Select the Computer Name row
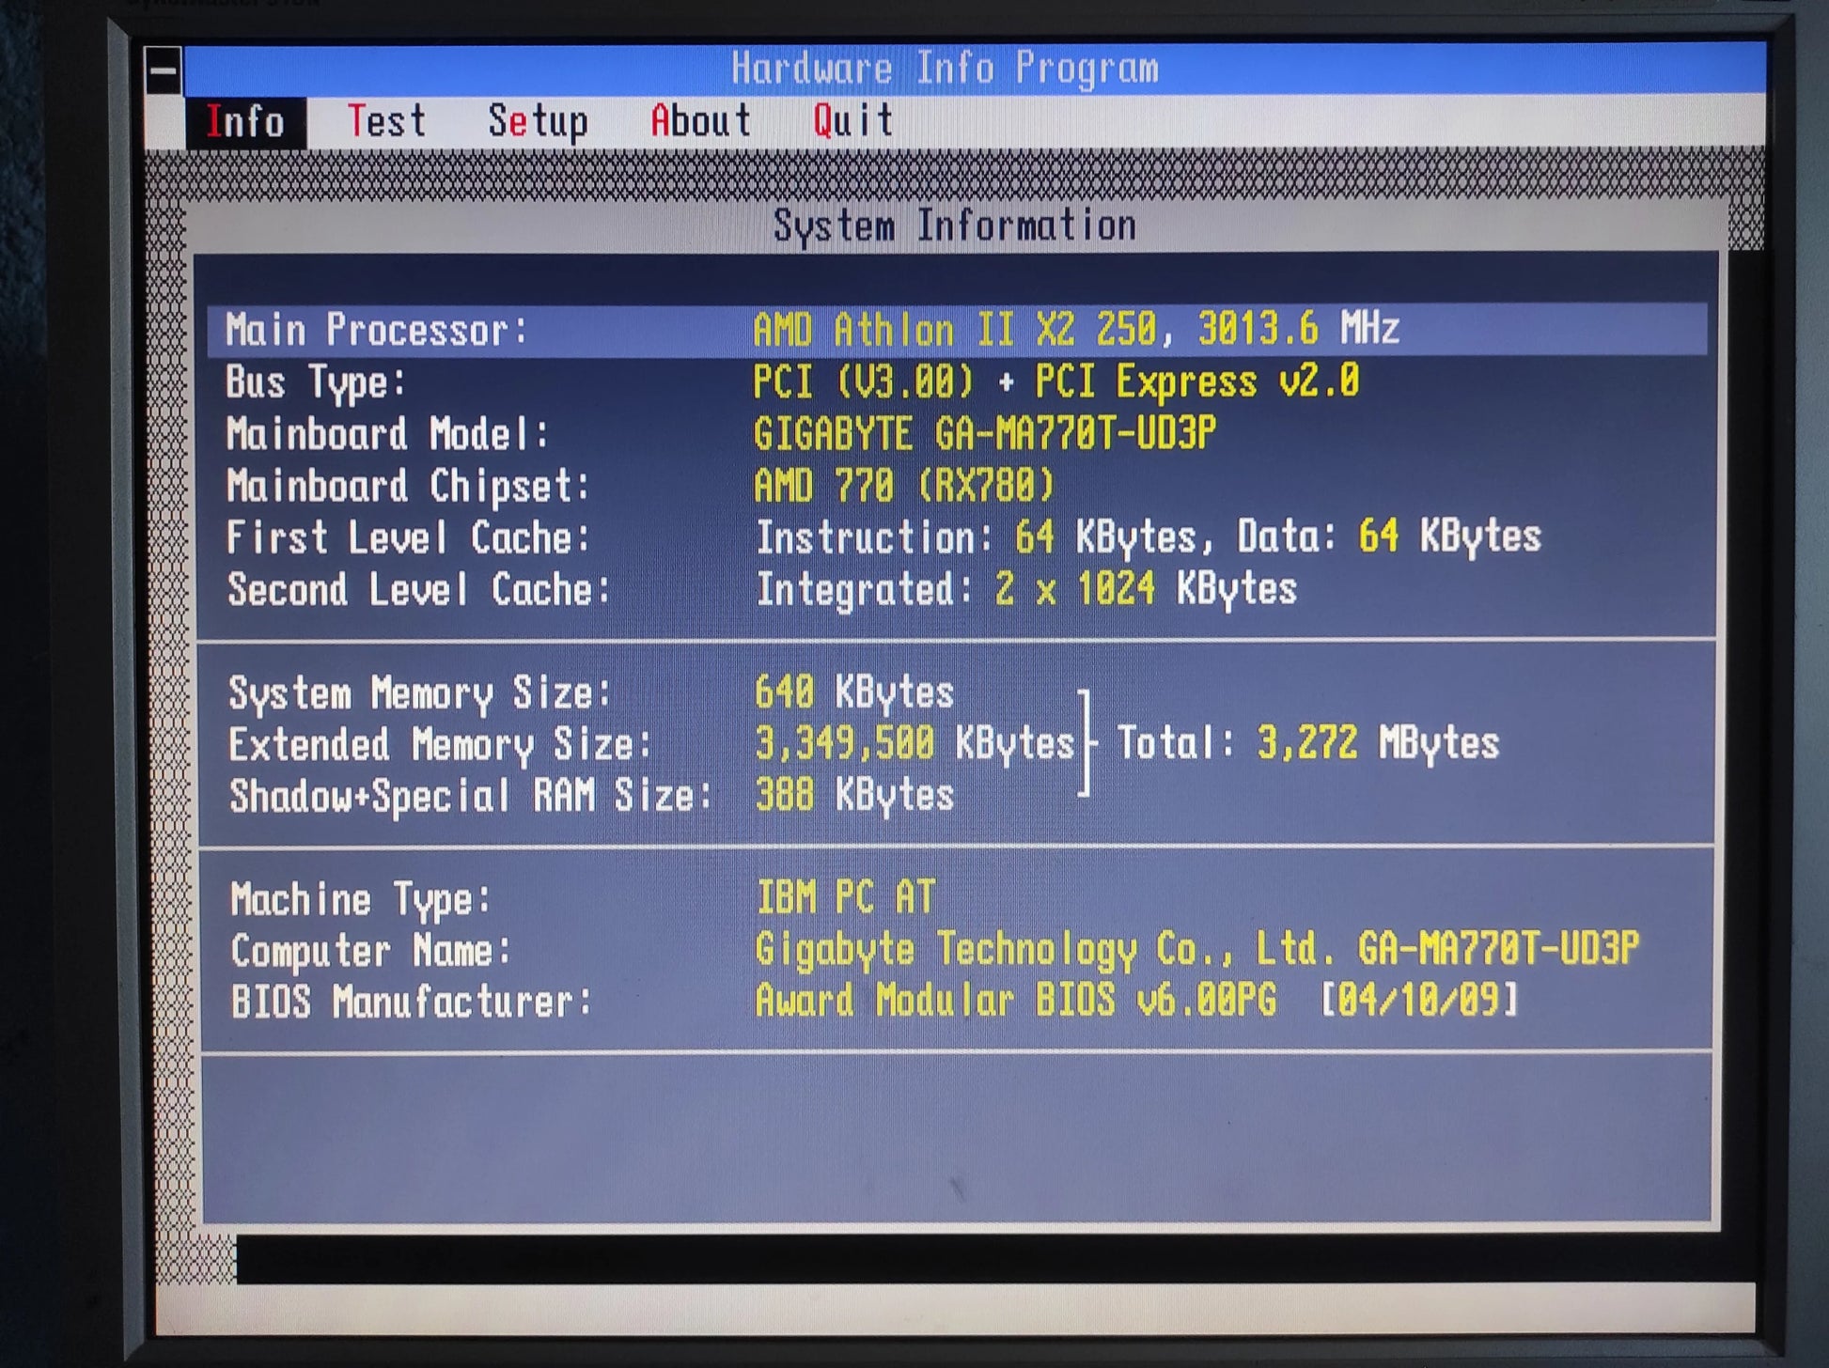Image resolution: width=1829 pixels, height=1368 pixels. (x=957, y=950)
